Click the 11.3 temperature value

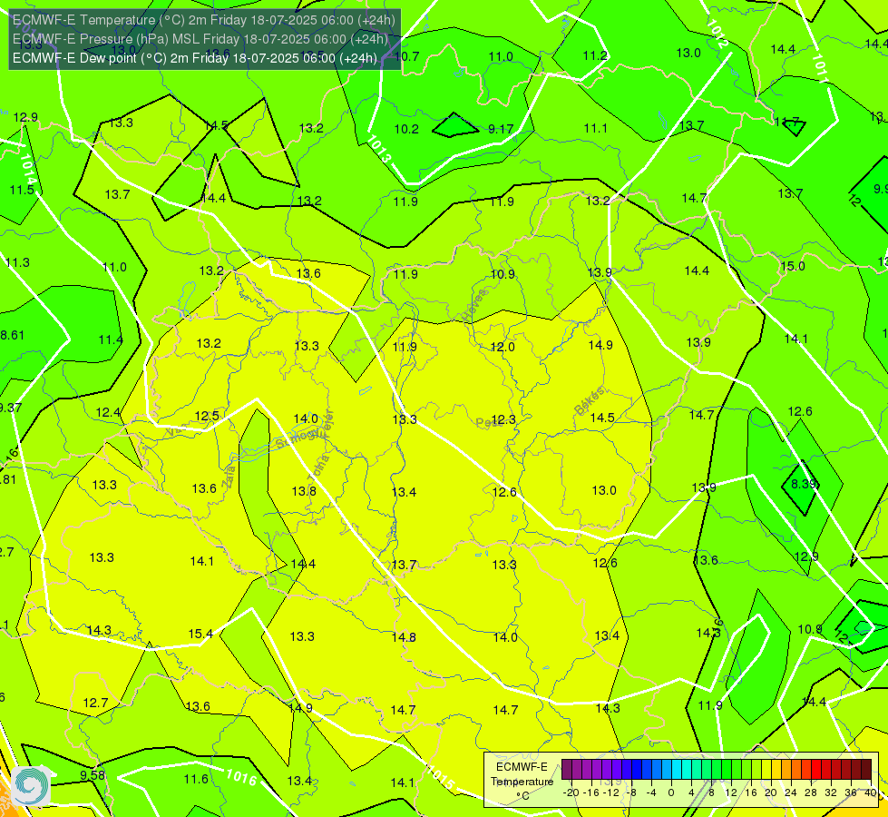[17, 262]
